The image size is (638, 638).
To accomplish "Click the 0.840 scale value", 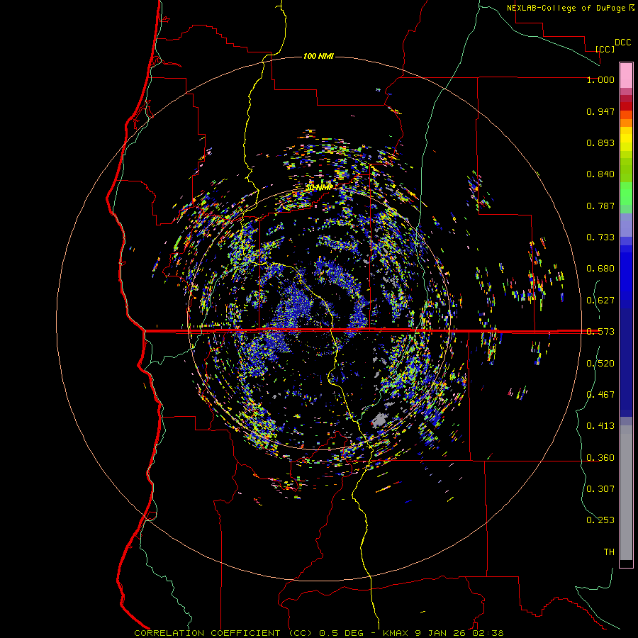I will coord(600,174).
